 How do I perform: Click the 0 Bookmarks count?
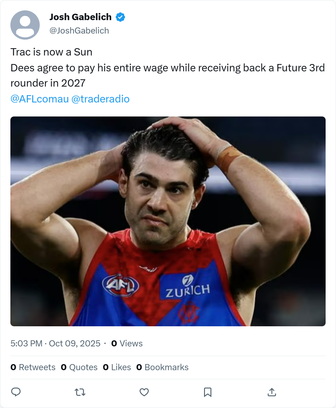(162, 367)
